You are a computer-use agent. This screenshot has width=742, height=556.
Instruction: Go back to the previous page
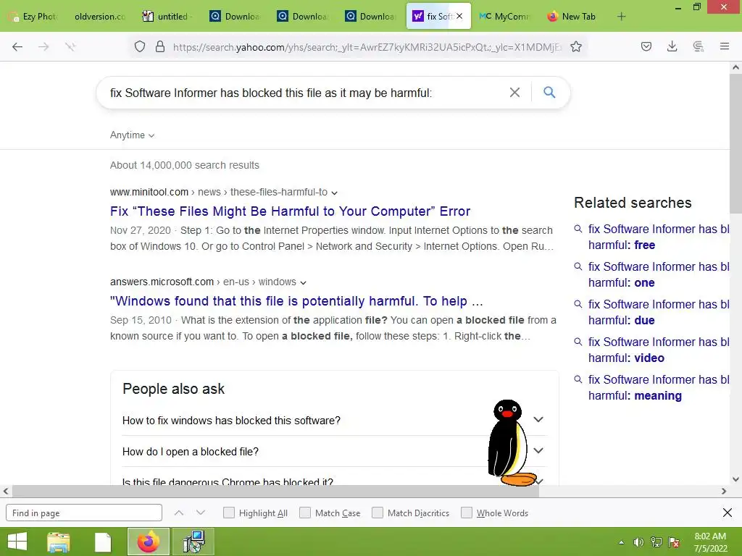[17, 46]
